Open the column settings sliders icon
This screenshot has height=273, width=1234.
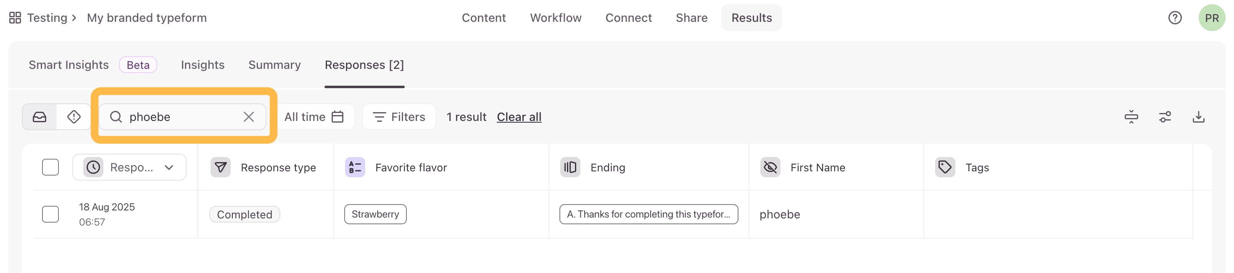click(1165, 117)
